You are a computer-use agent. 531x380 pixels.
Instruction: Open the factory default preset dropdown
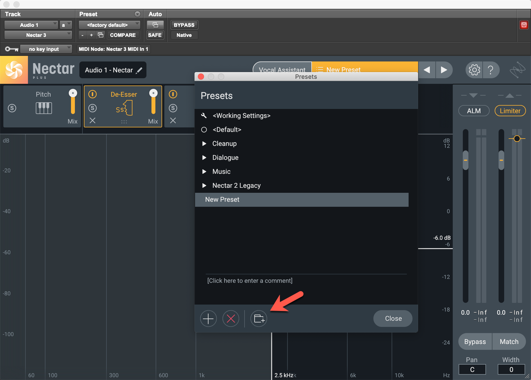click(x=110, y=25)
